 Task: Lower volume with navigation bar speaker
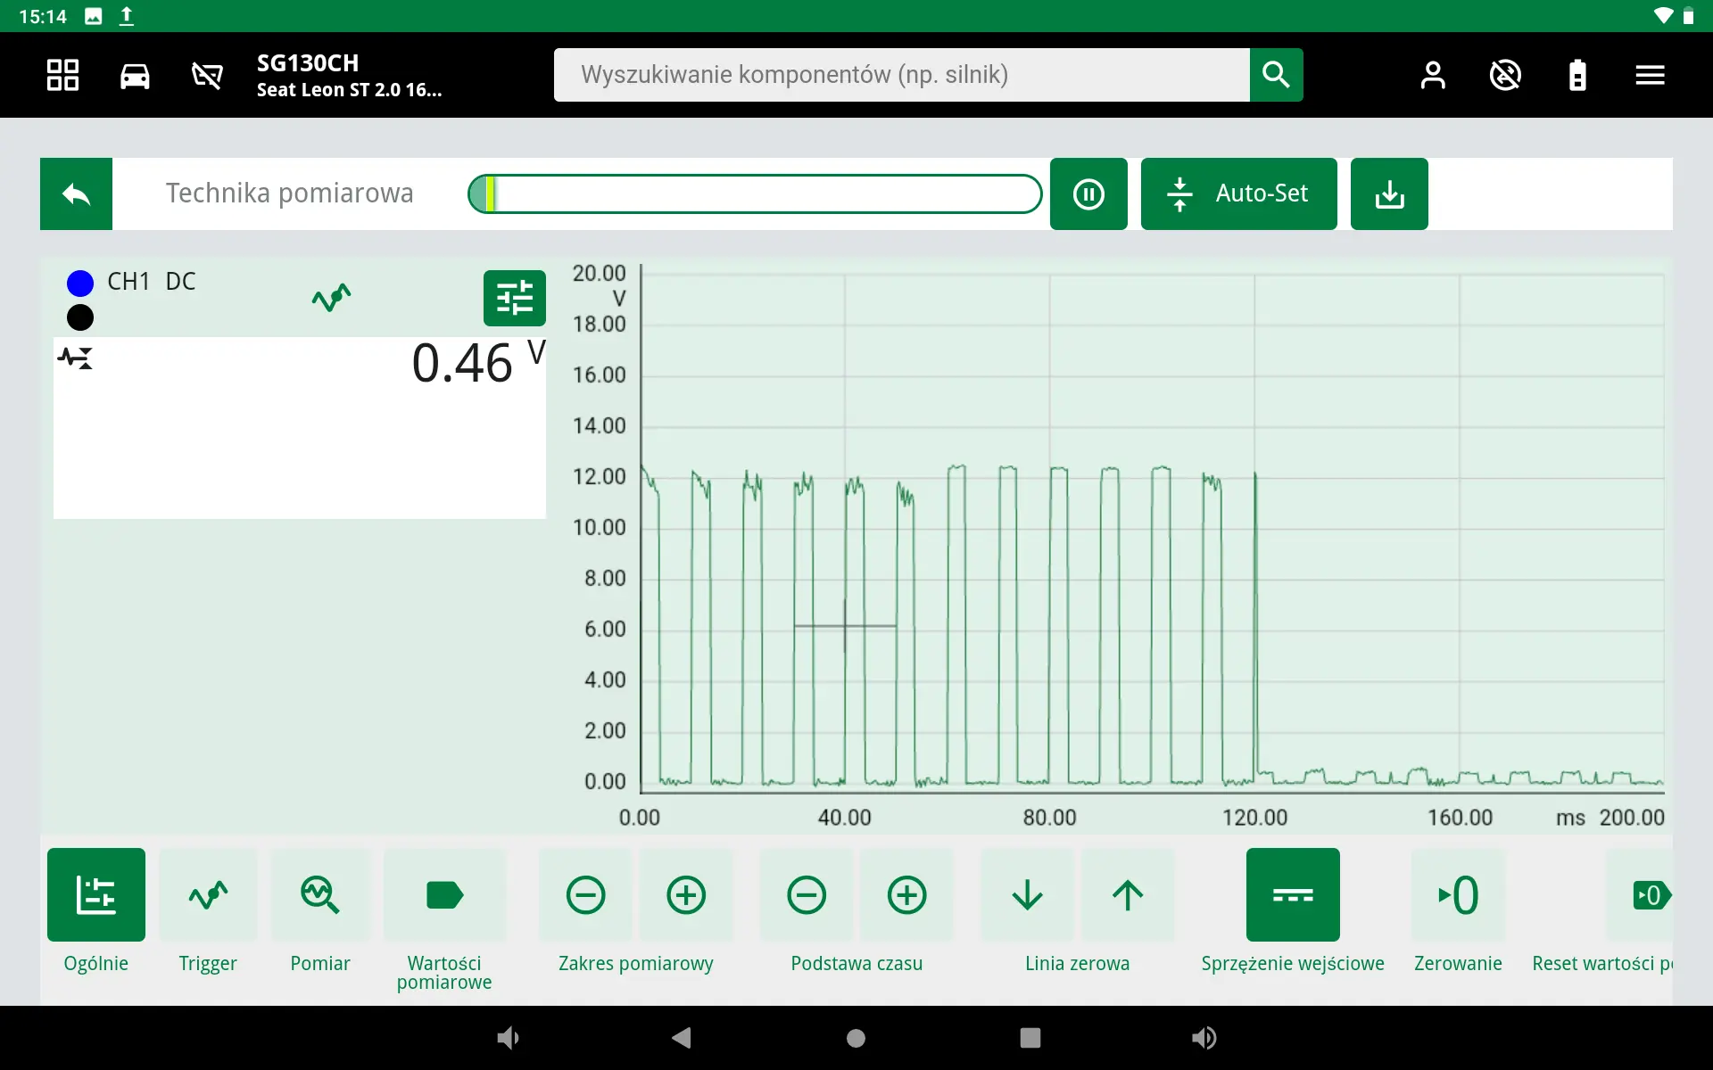[508, 1038]
